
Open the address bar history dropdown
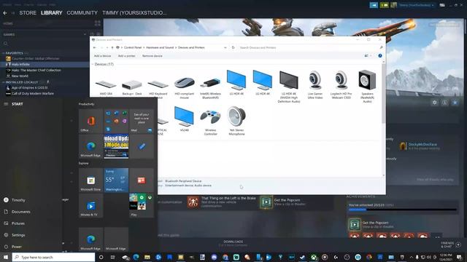[225, 47]
